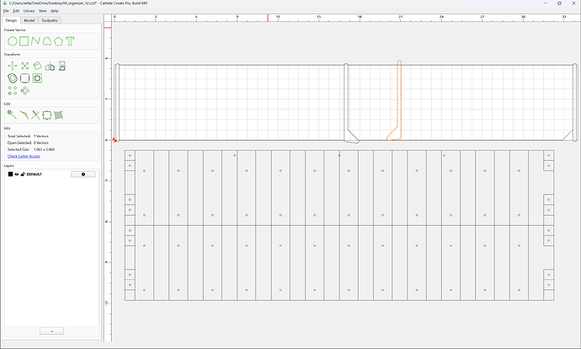Activate the Move transform tool

point(13,66)
